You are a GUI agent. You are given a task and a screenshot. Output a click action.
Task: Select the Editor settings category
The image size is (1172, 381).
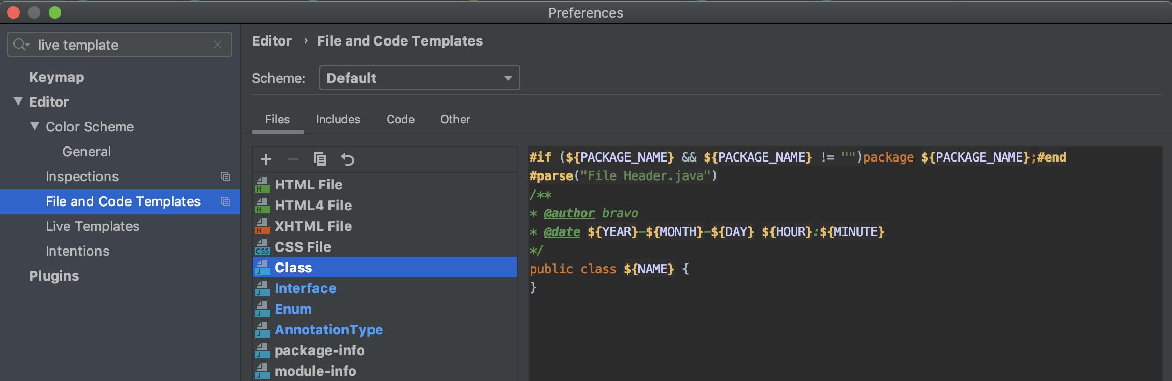(49, 102)
